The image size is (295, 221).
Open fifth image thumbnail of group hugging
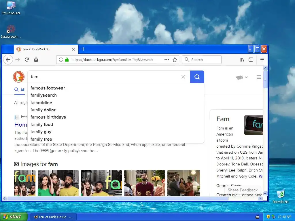click(184, 183)
